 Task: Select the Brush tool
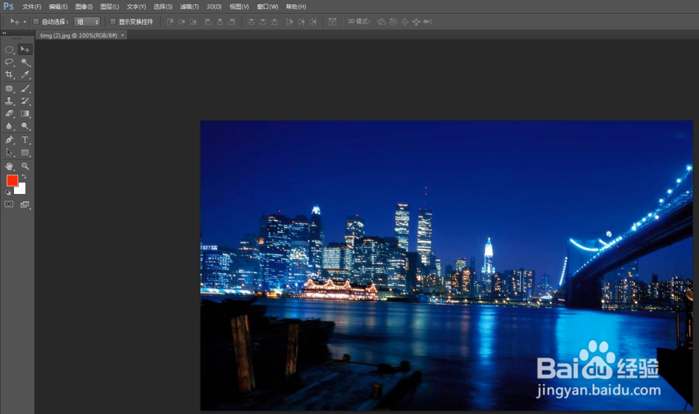coord(25,88)
